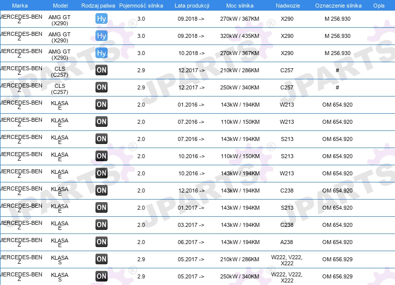Select the 06.2017 -> production date cell

click(191, 242)
